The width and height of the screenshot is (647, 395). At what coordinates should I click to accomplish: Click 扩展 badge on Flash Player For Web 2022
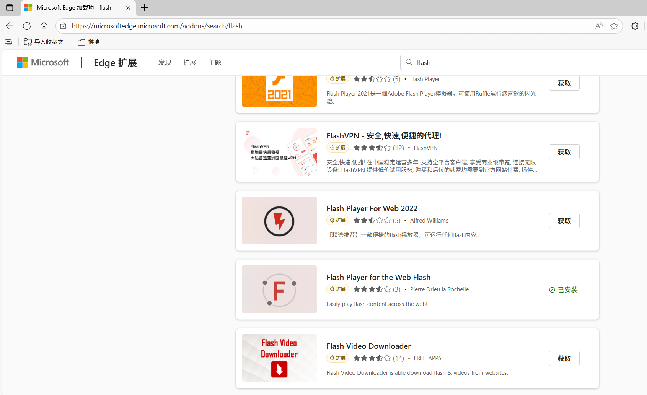pyautogui.click(x=337, y=220)
